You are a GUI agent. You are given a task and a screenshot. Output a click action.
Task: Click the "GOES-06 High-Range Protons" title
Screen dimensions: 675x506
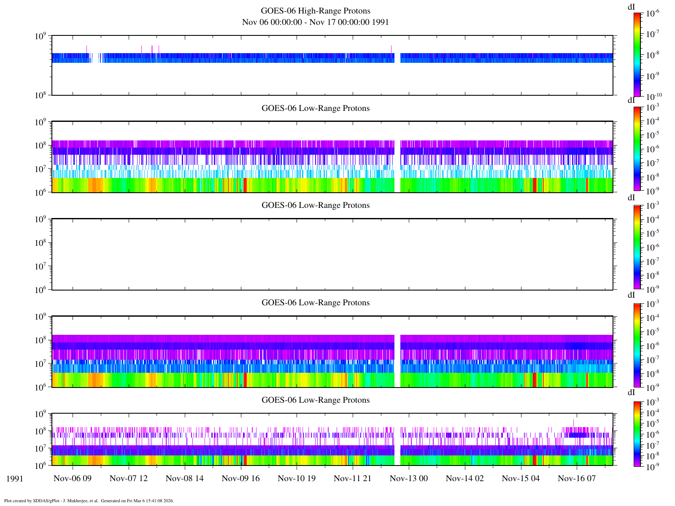tap(315, 11)
